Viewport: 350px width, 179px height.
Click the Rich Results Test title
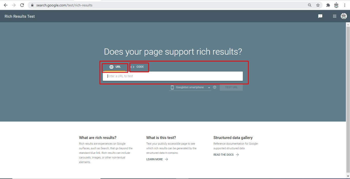pos(20,16)
